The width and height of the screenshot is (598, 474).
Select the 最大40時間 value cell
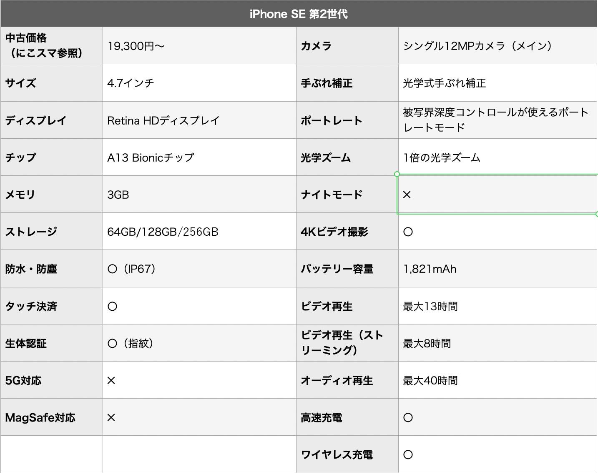click(497, 380)
